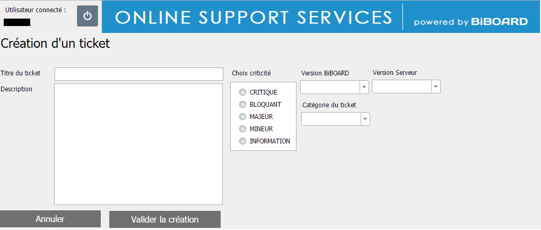
Task: Select the BLOQUANT criticality radio button
Action: [243, 104]
